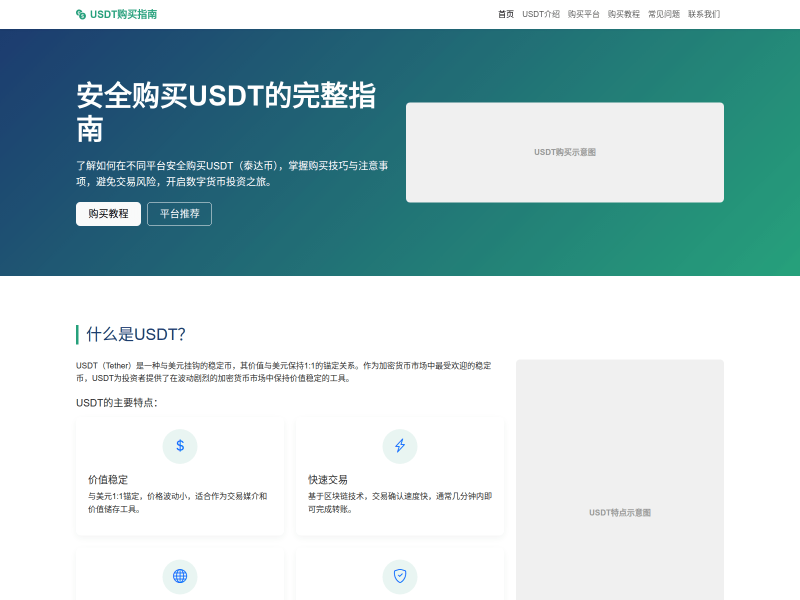The image size is (800, 600).
Task: Click the globe icon
Action: coord(180,576)
